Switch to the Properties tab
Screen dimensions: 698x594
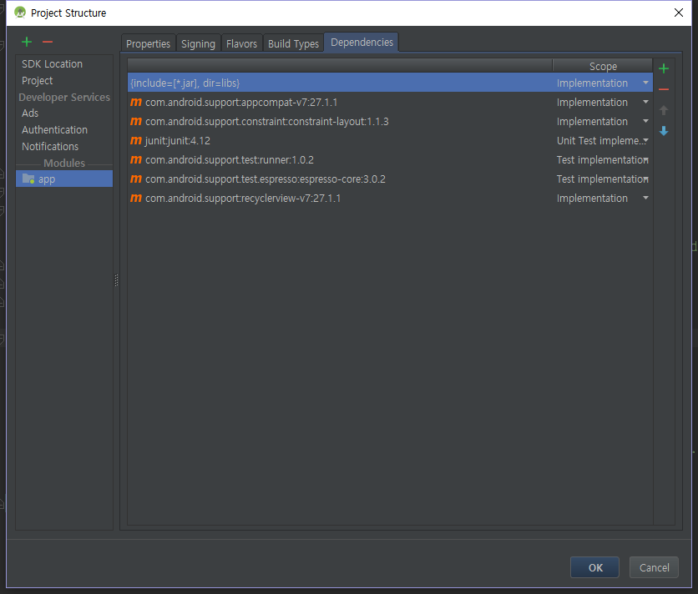point(149,43)
